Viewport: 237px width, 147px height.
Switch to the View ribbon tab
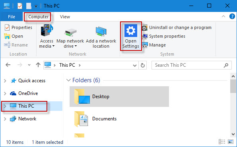65,17
